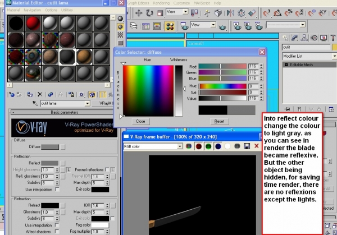Click Show Map in Viewport cube icon
Viewport: 337px width, 235px height.
pos(92,94)
